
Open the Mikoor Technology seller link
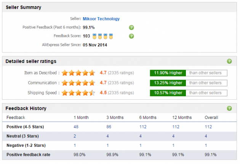pos(101,19)
